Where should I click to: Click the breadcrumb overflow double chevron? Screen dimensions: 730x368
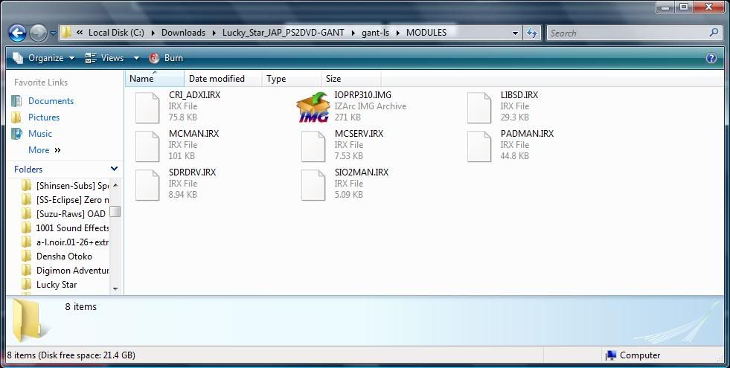point(80,33)
